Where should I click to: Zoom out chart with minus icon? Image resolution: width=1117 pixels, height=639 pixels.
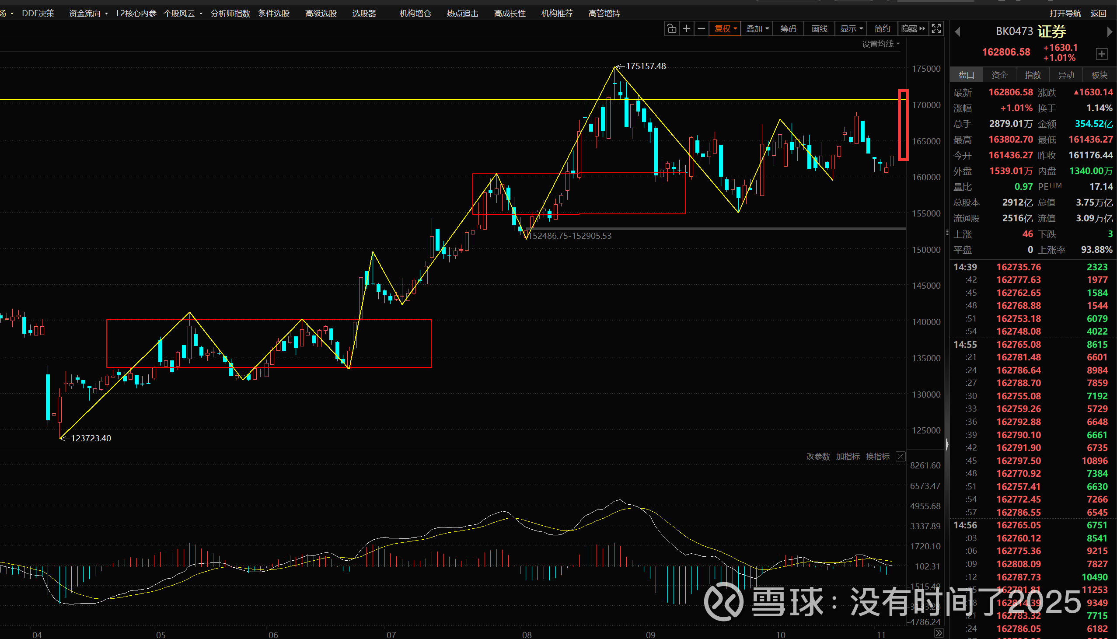(702, 29)
